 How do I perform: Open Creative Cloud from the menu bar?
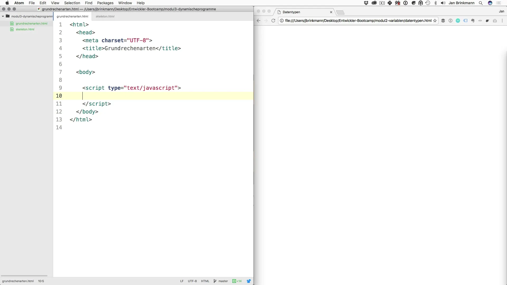374,3
